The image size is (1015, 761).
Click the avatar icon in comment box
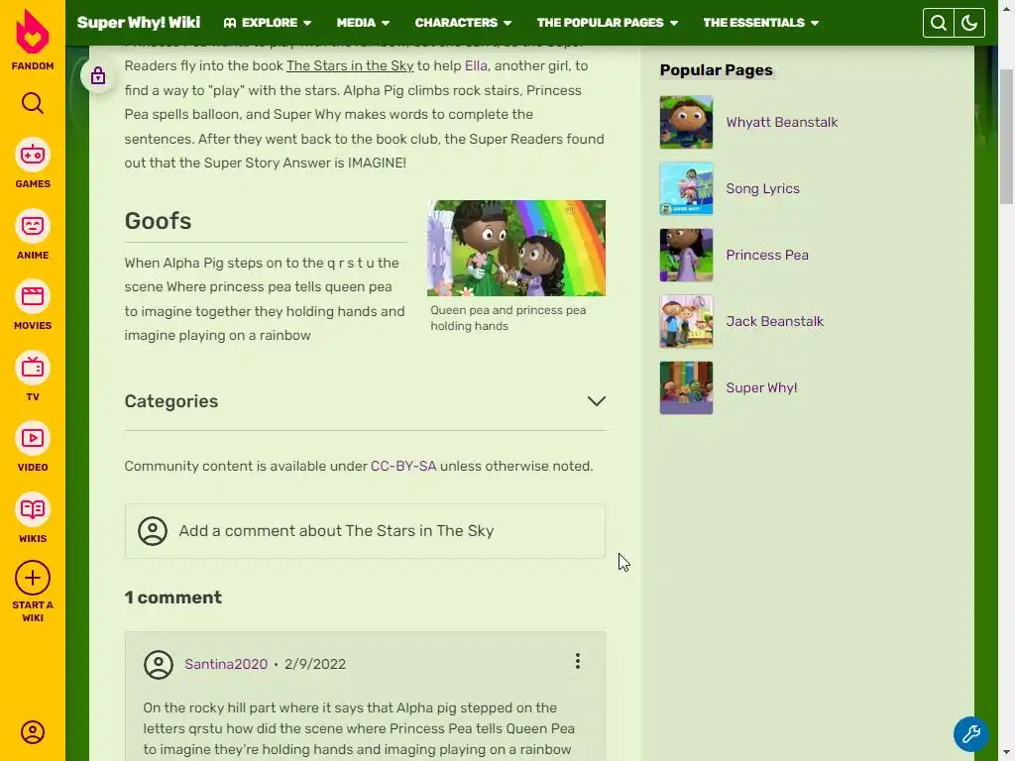tap(153, 531)
